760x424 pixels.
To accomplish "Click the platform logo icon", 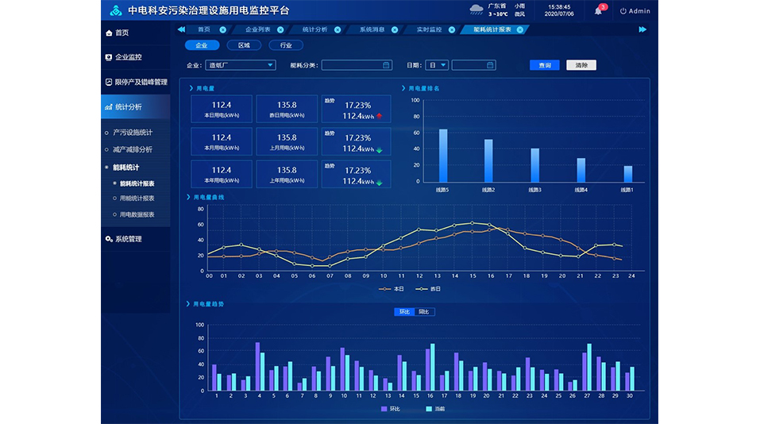I will 115,11.
